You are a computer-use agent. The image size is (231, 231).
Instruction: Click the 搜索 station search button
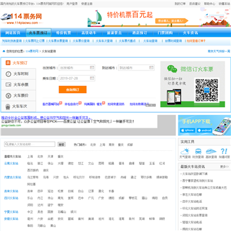62,144
